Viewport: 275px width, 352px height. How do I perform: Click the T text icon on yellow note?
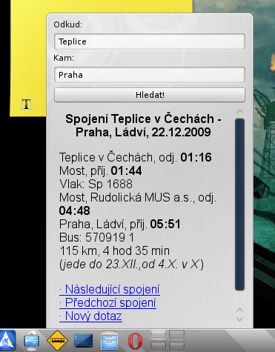(27, 104)
